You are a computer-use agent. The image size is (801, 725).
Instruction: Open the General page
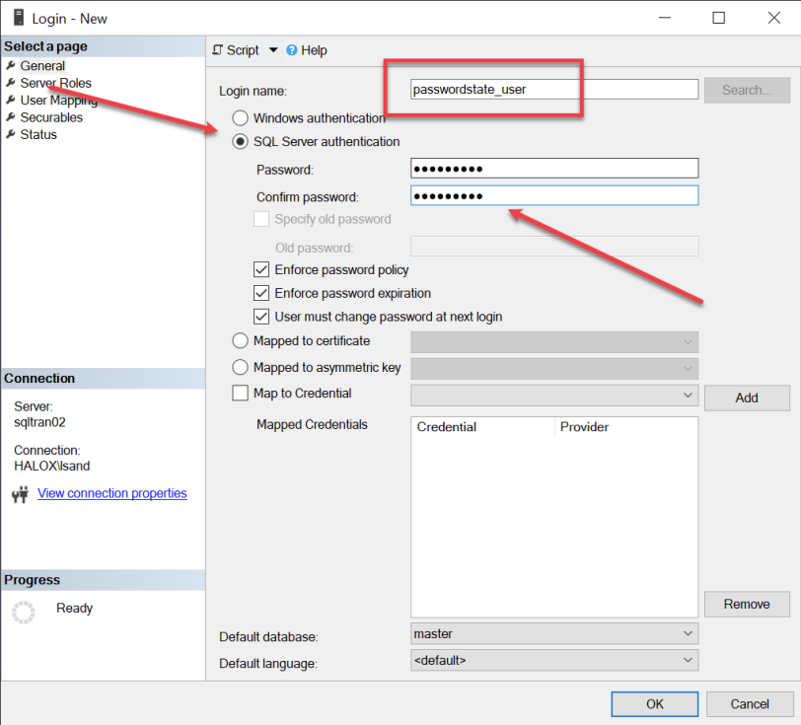coord(42,66)
